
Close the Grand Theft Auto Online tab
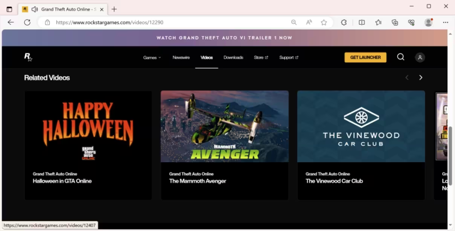[102, 9]
